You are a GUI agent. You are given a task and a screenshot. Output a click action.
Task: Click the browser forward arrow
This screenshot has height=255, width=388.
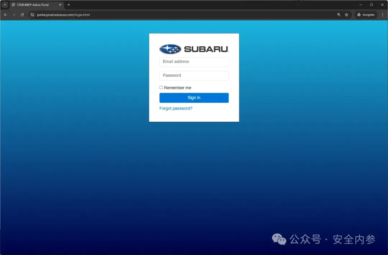pyautogui.click(x=14, y=15)
